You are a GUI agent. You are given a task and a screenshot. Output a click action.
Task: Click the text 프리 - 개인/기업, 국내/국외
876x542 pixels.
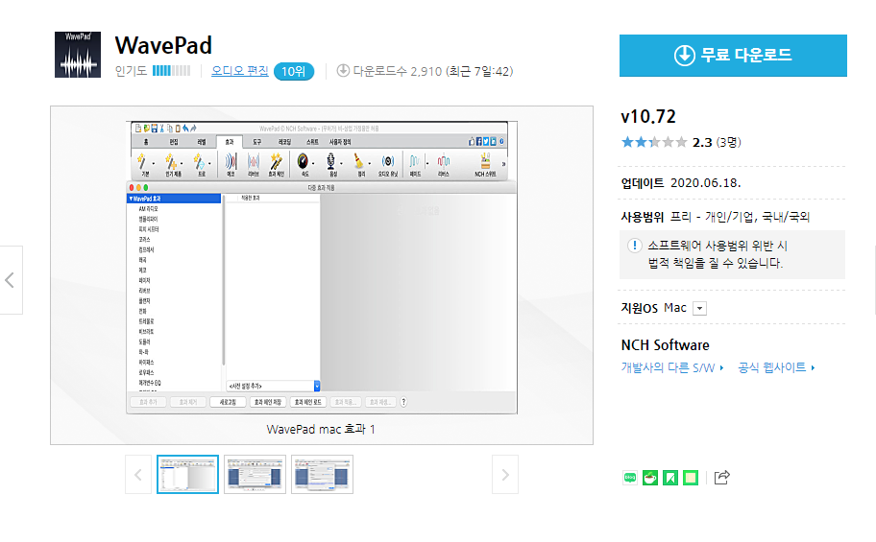click(740, 217)
